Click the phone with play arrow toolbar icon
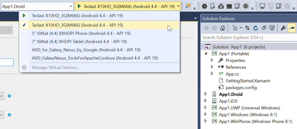Image resolution: width=297 pixels, height=129 pixels. coord(213,6)
